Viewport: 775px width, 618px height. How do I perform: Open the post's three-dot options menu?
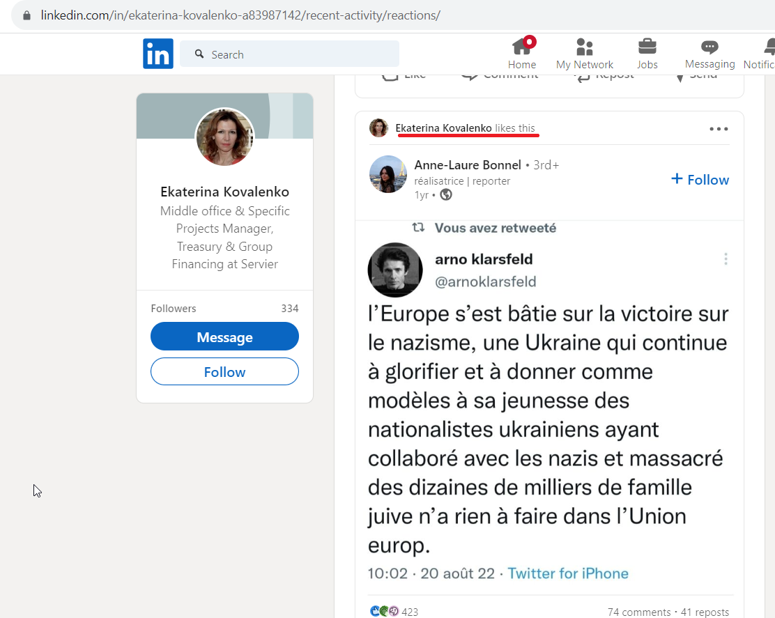click(x=719, y=129)
